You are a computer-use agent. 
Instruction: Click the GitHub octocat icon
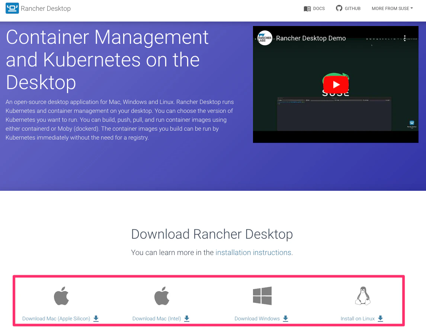[339, 9]
